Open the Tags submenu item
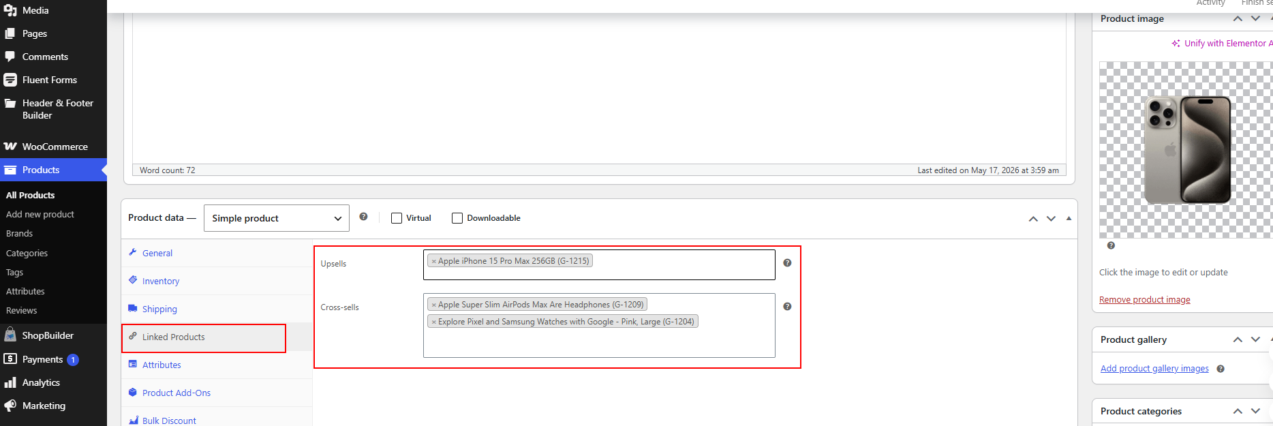 pyautogui.click(x=14, y=272)
